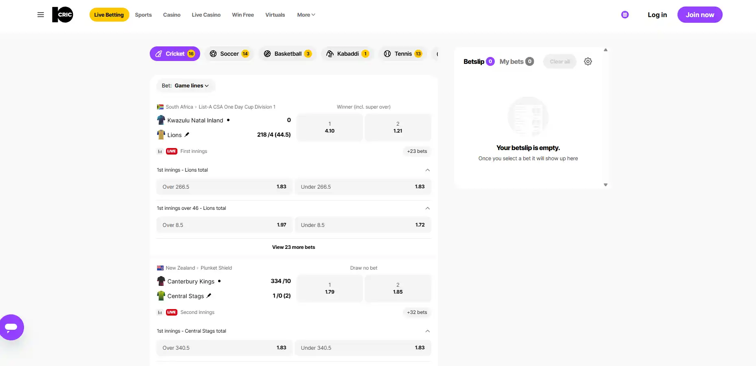Go to the Live Casino menu
Viewport: 756px width, 366px height.
pos(206,15)
